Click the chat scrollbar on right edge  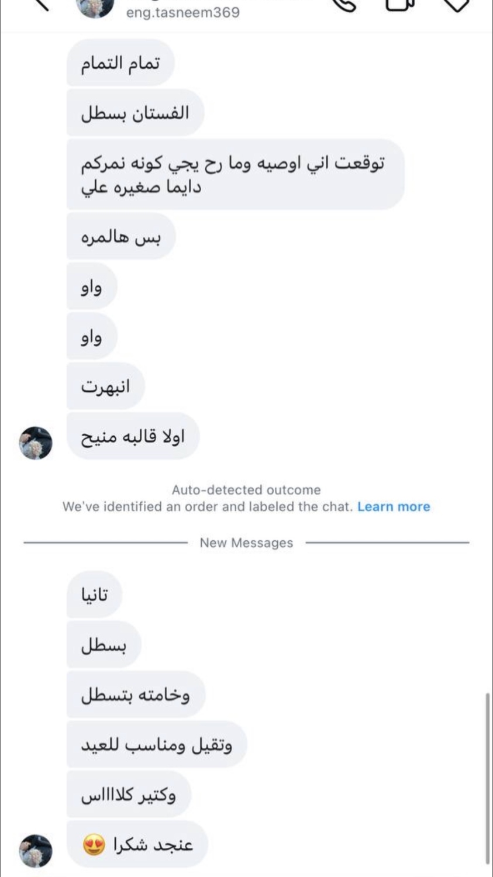[x=487, y=778]
